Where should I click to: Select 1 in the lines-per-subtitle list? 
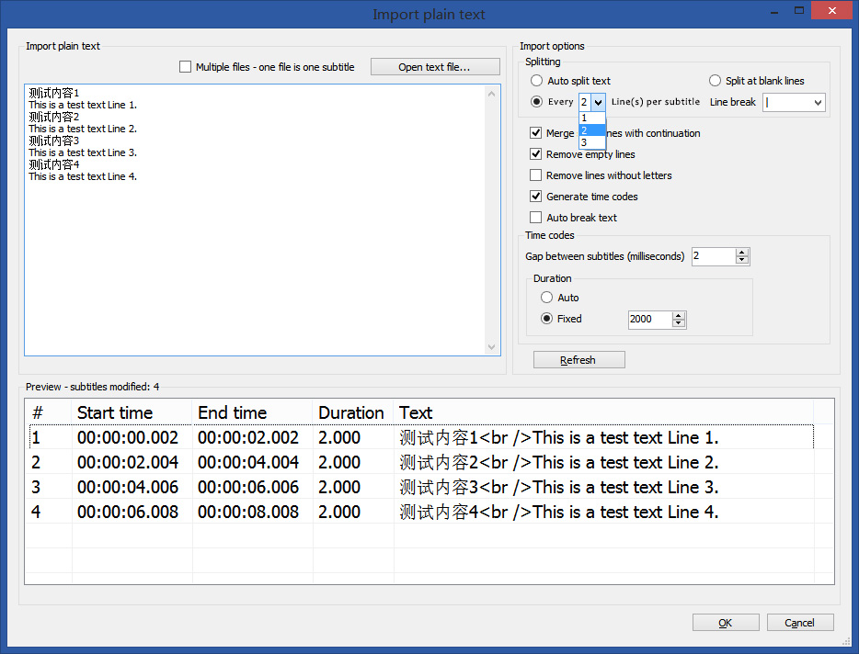pyautogui.click(x=591, y=118)
